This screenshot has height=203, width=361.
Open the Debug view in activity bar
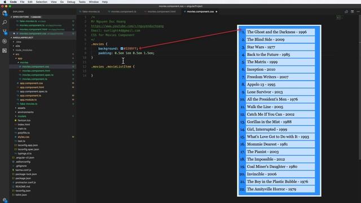[5, 41]
